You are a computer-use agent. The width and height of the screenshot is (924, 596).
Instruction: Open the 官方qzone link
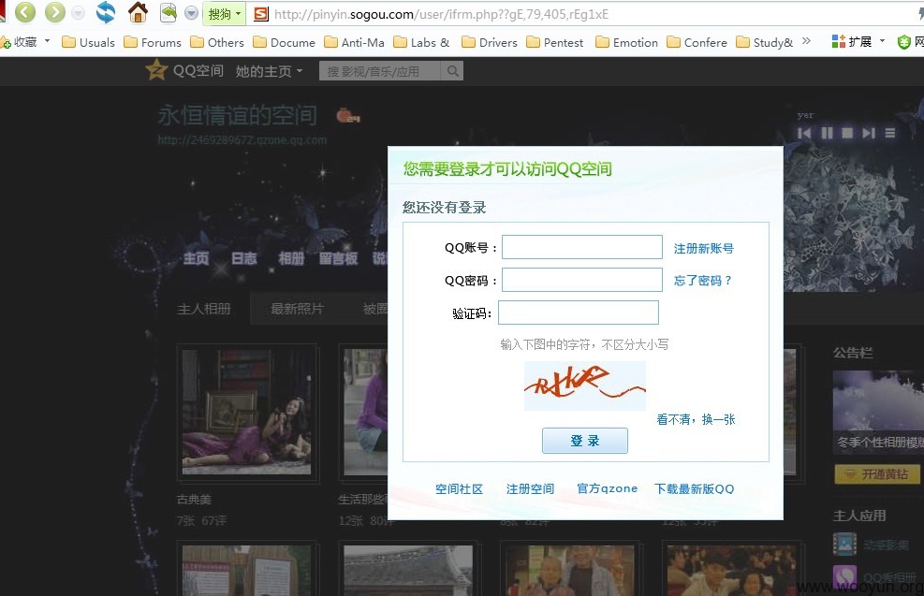(x=607, y=488)
